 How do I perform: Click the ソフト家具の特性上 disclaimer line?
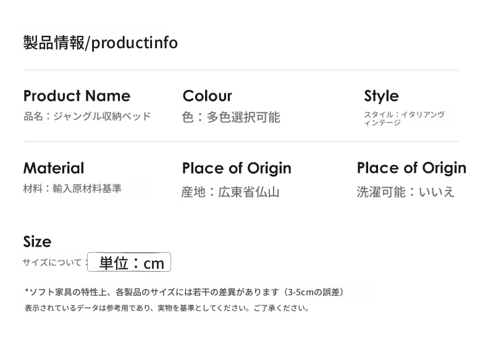click(x=184, y=292)
